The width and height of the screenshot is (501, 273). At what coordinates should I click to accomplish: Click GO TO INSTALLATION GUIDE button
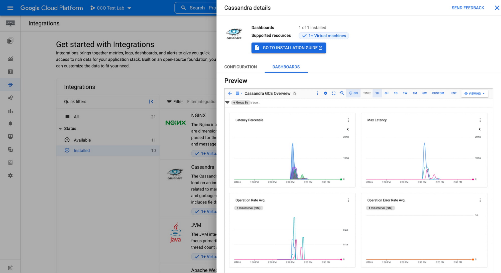point(289,48)
